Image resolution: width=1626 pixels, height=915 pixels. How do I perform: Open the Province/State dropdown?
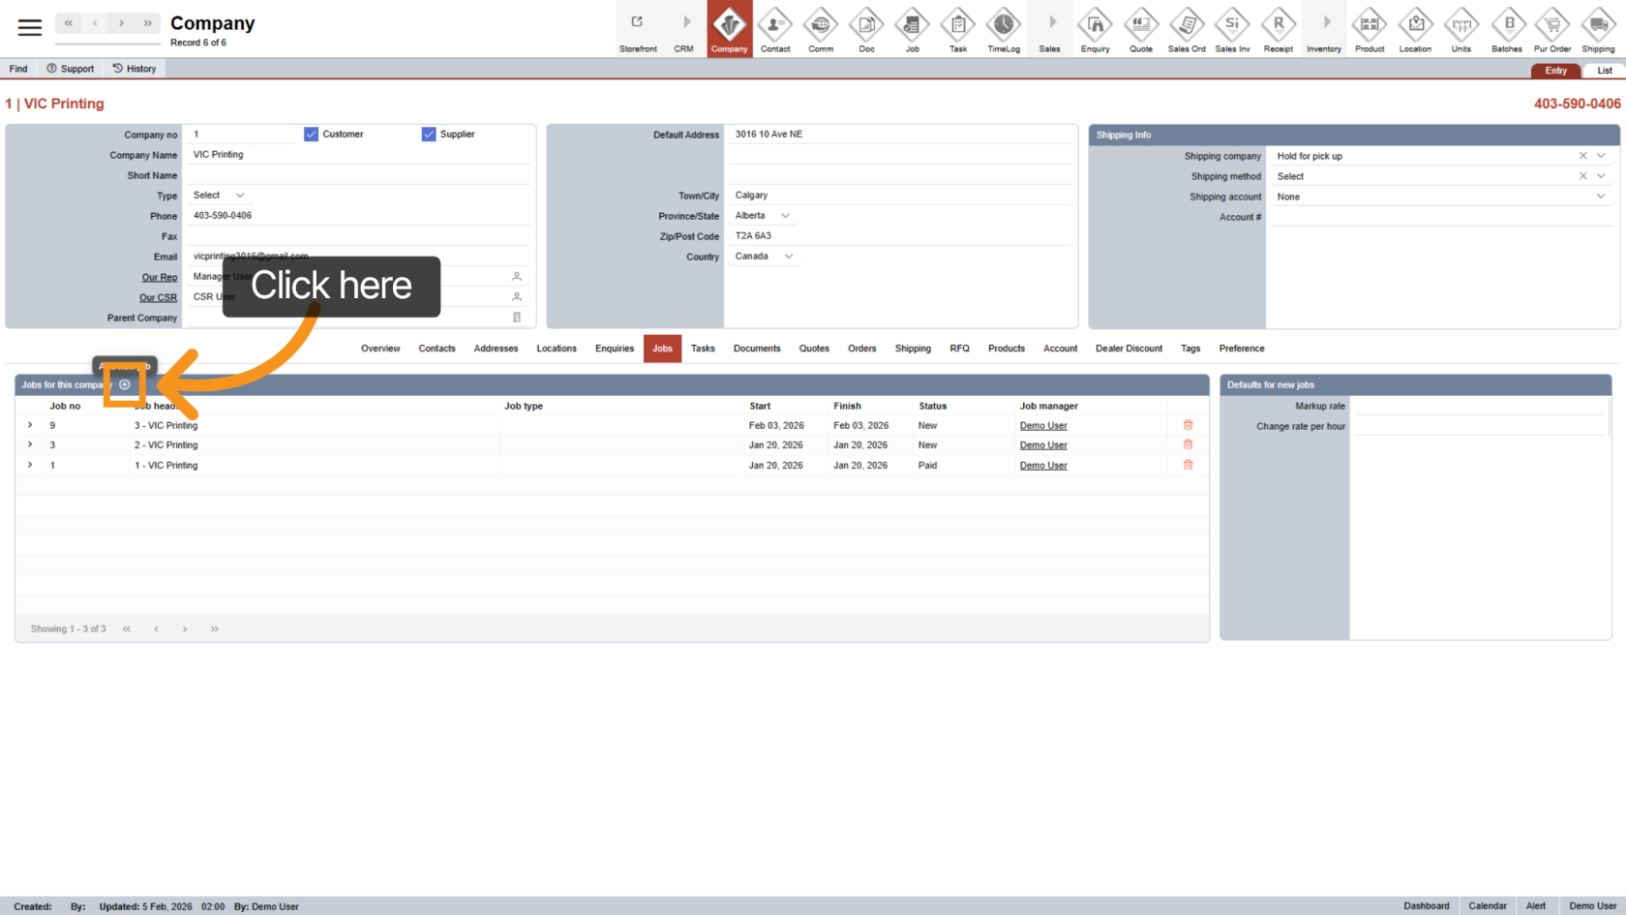(x=763, y=216)
